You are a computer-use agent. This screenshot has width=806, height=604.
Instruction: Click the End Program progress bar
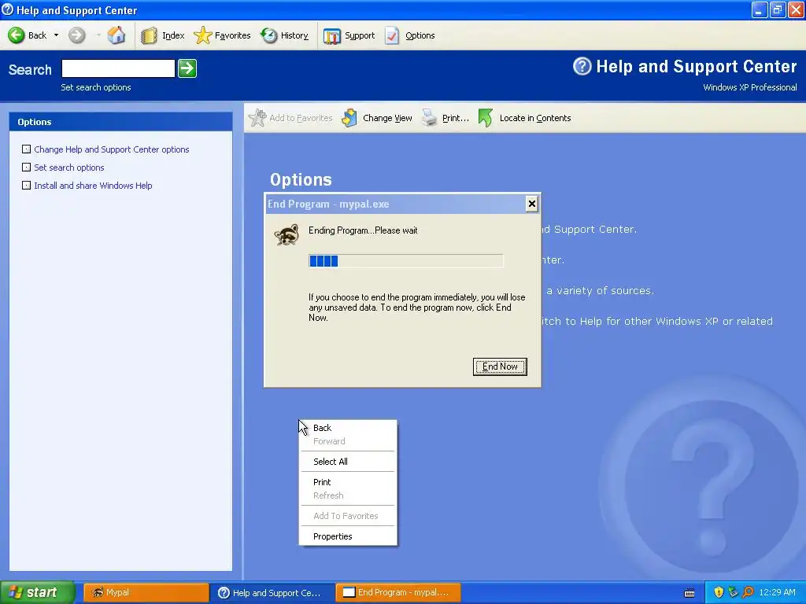[405, 261]
